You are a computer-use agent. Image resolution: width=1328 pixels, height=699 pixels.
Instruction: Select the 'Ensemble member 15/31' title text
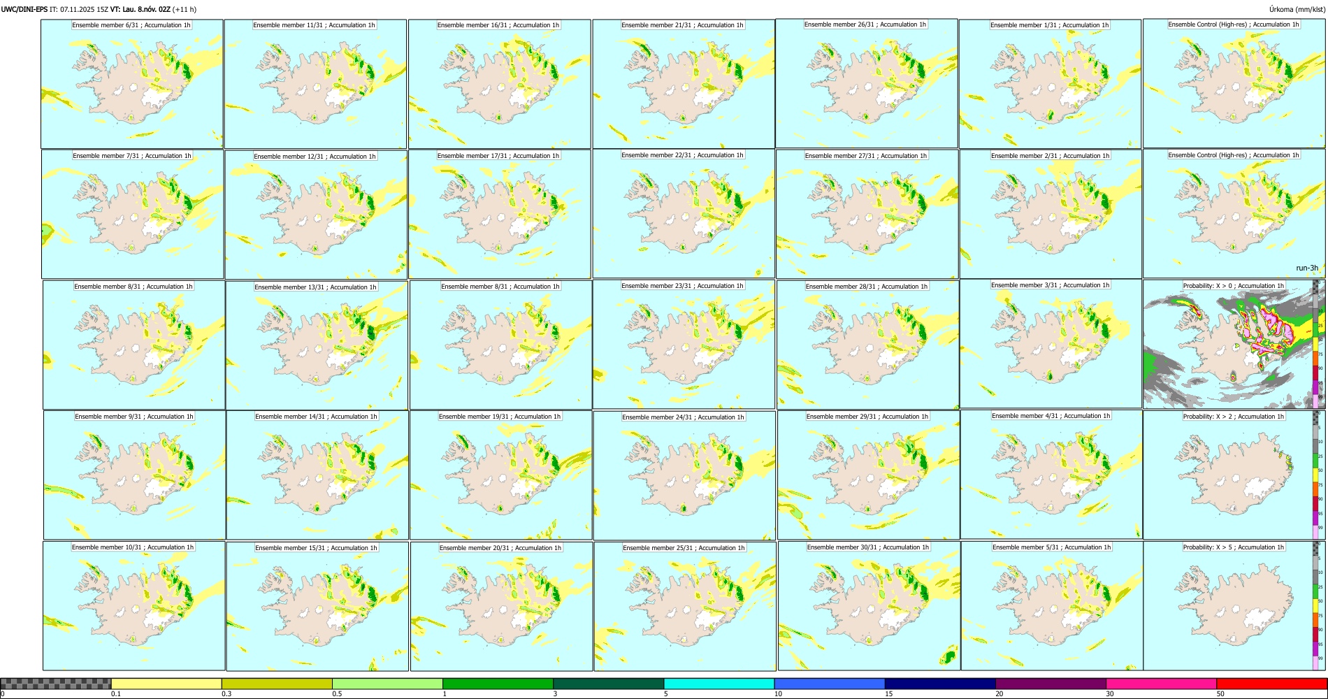[x=316, y=548]
